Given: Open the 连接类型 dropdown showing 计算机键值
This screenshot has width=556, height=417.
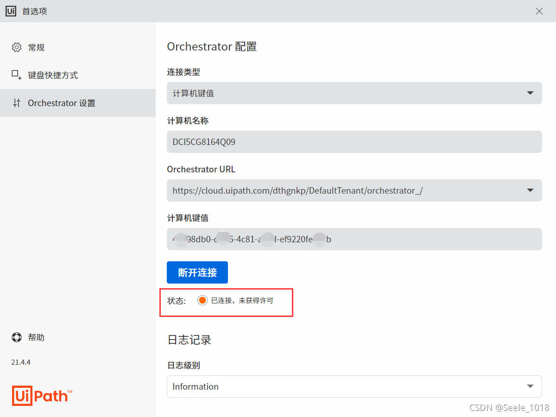Looking at the screenshot, I should point(354,93).
